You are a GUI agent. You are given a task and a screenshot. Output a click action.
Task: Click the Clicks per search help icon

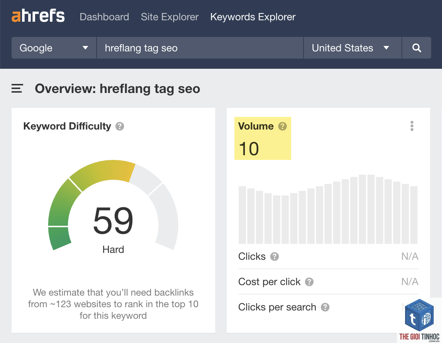click(x=325, y=307)
